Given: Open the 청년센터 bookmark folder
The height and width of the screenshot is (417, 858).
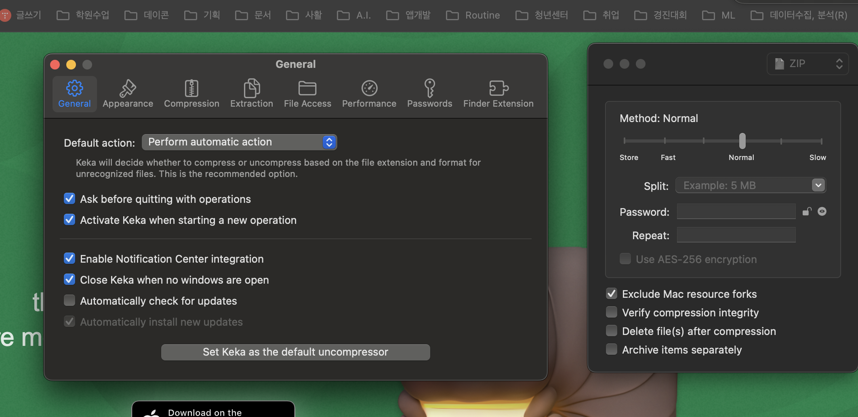Looking at the screenshot, I should [x=542, y=15].
